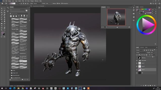Open brush settings icon in Brushes panel

26,10
